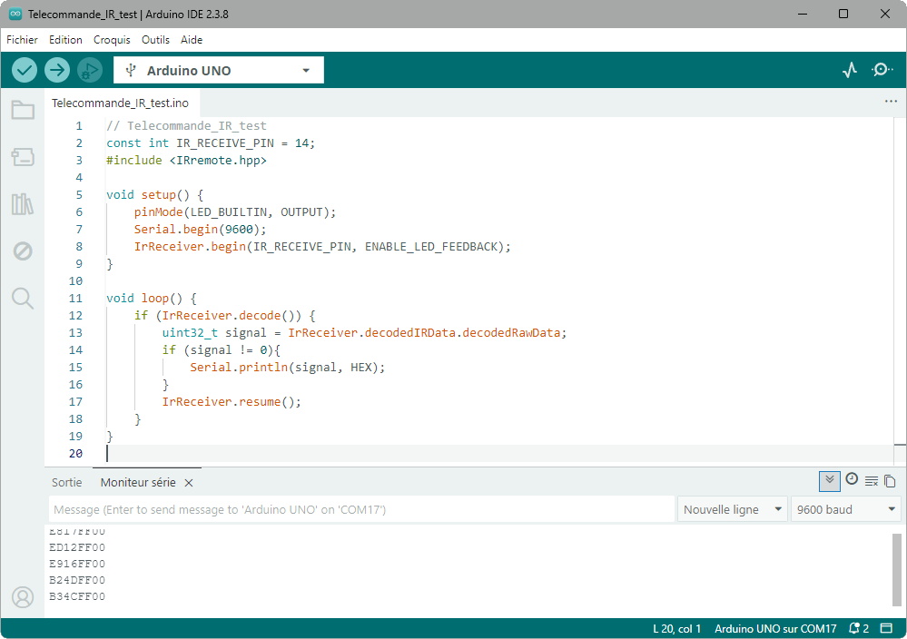The width and height of the screenshot is (907, 639).
Task: Toggle autoscroll in the serial monitor
Action: click(829, 481)
